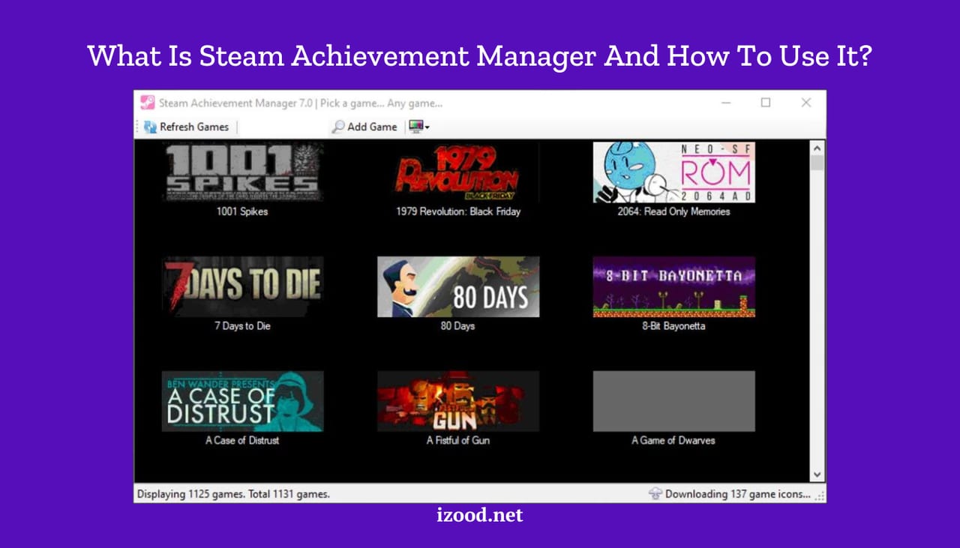
Task: Close the Steam Achievement Manager window
Action: coord(806,103)
